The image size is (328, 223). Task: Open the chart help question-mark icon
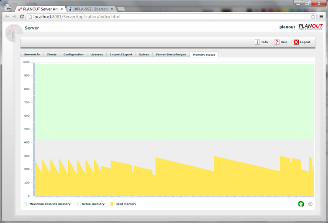click(310, 204)
